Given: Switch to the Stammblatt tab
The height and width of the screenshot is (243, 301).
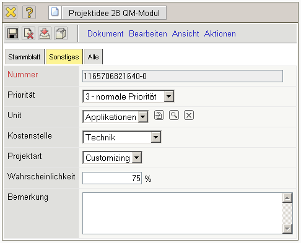Looking at the screenshot, I should pos(24,57).
